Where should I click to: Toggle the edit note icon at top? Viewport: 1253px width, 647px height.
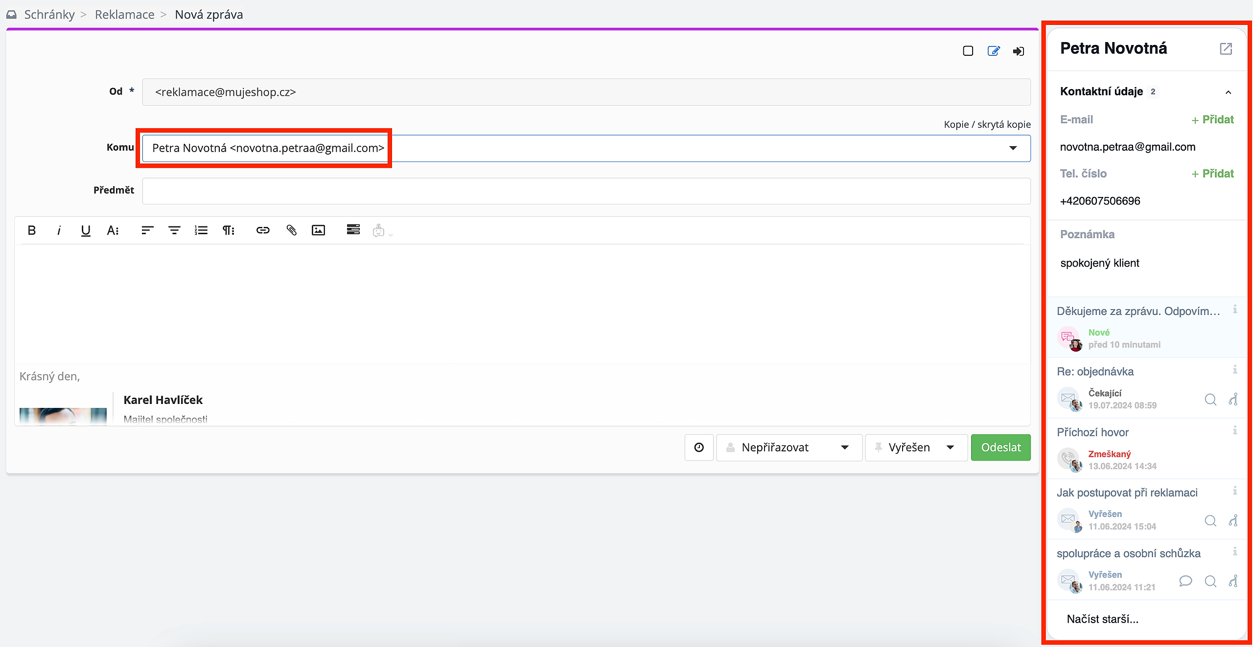tap(994, 51)
